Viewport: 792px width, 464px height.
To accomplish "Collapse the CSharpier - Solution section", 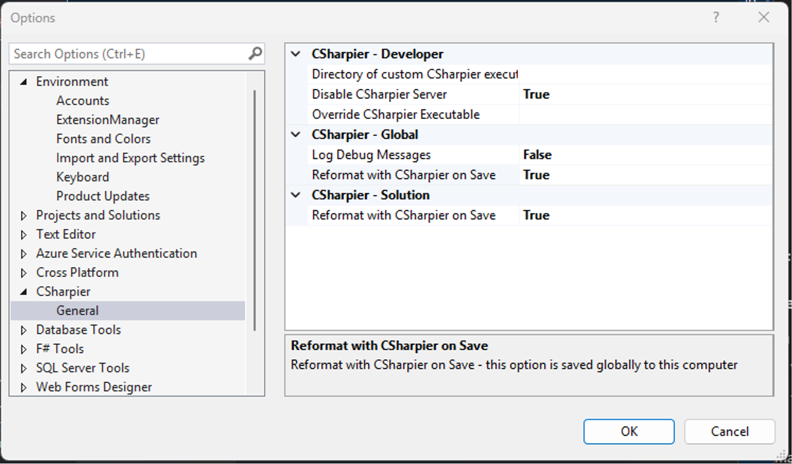I will coord(295,195).
